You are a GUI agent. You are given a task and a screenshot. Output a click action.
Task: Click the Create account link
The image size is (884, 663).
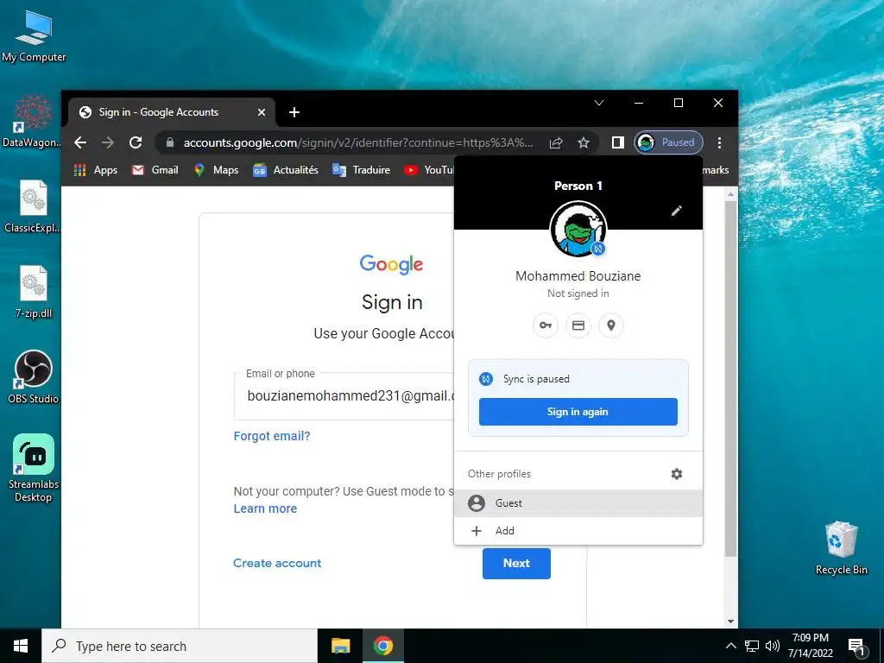[x=277, y=563]
